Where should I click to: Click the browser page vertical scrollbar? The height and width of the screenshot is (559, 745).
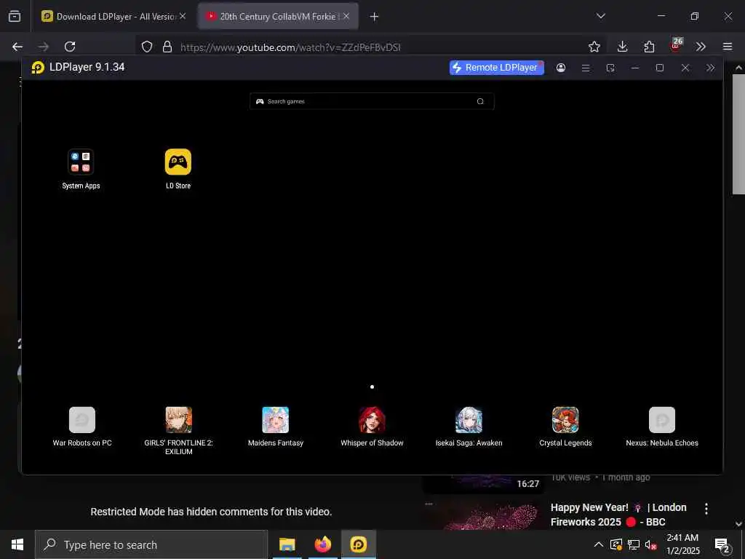click(x=738, y=133)
